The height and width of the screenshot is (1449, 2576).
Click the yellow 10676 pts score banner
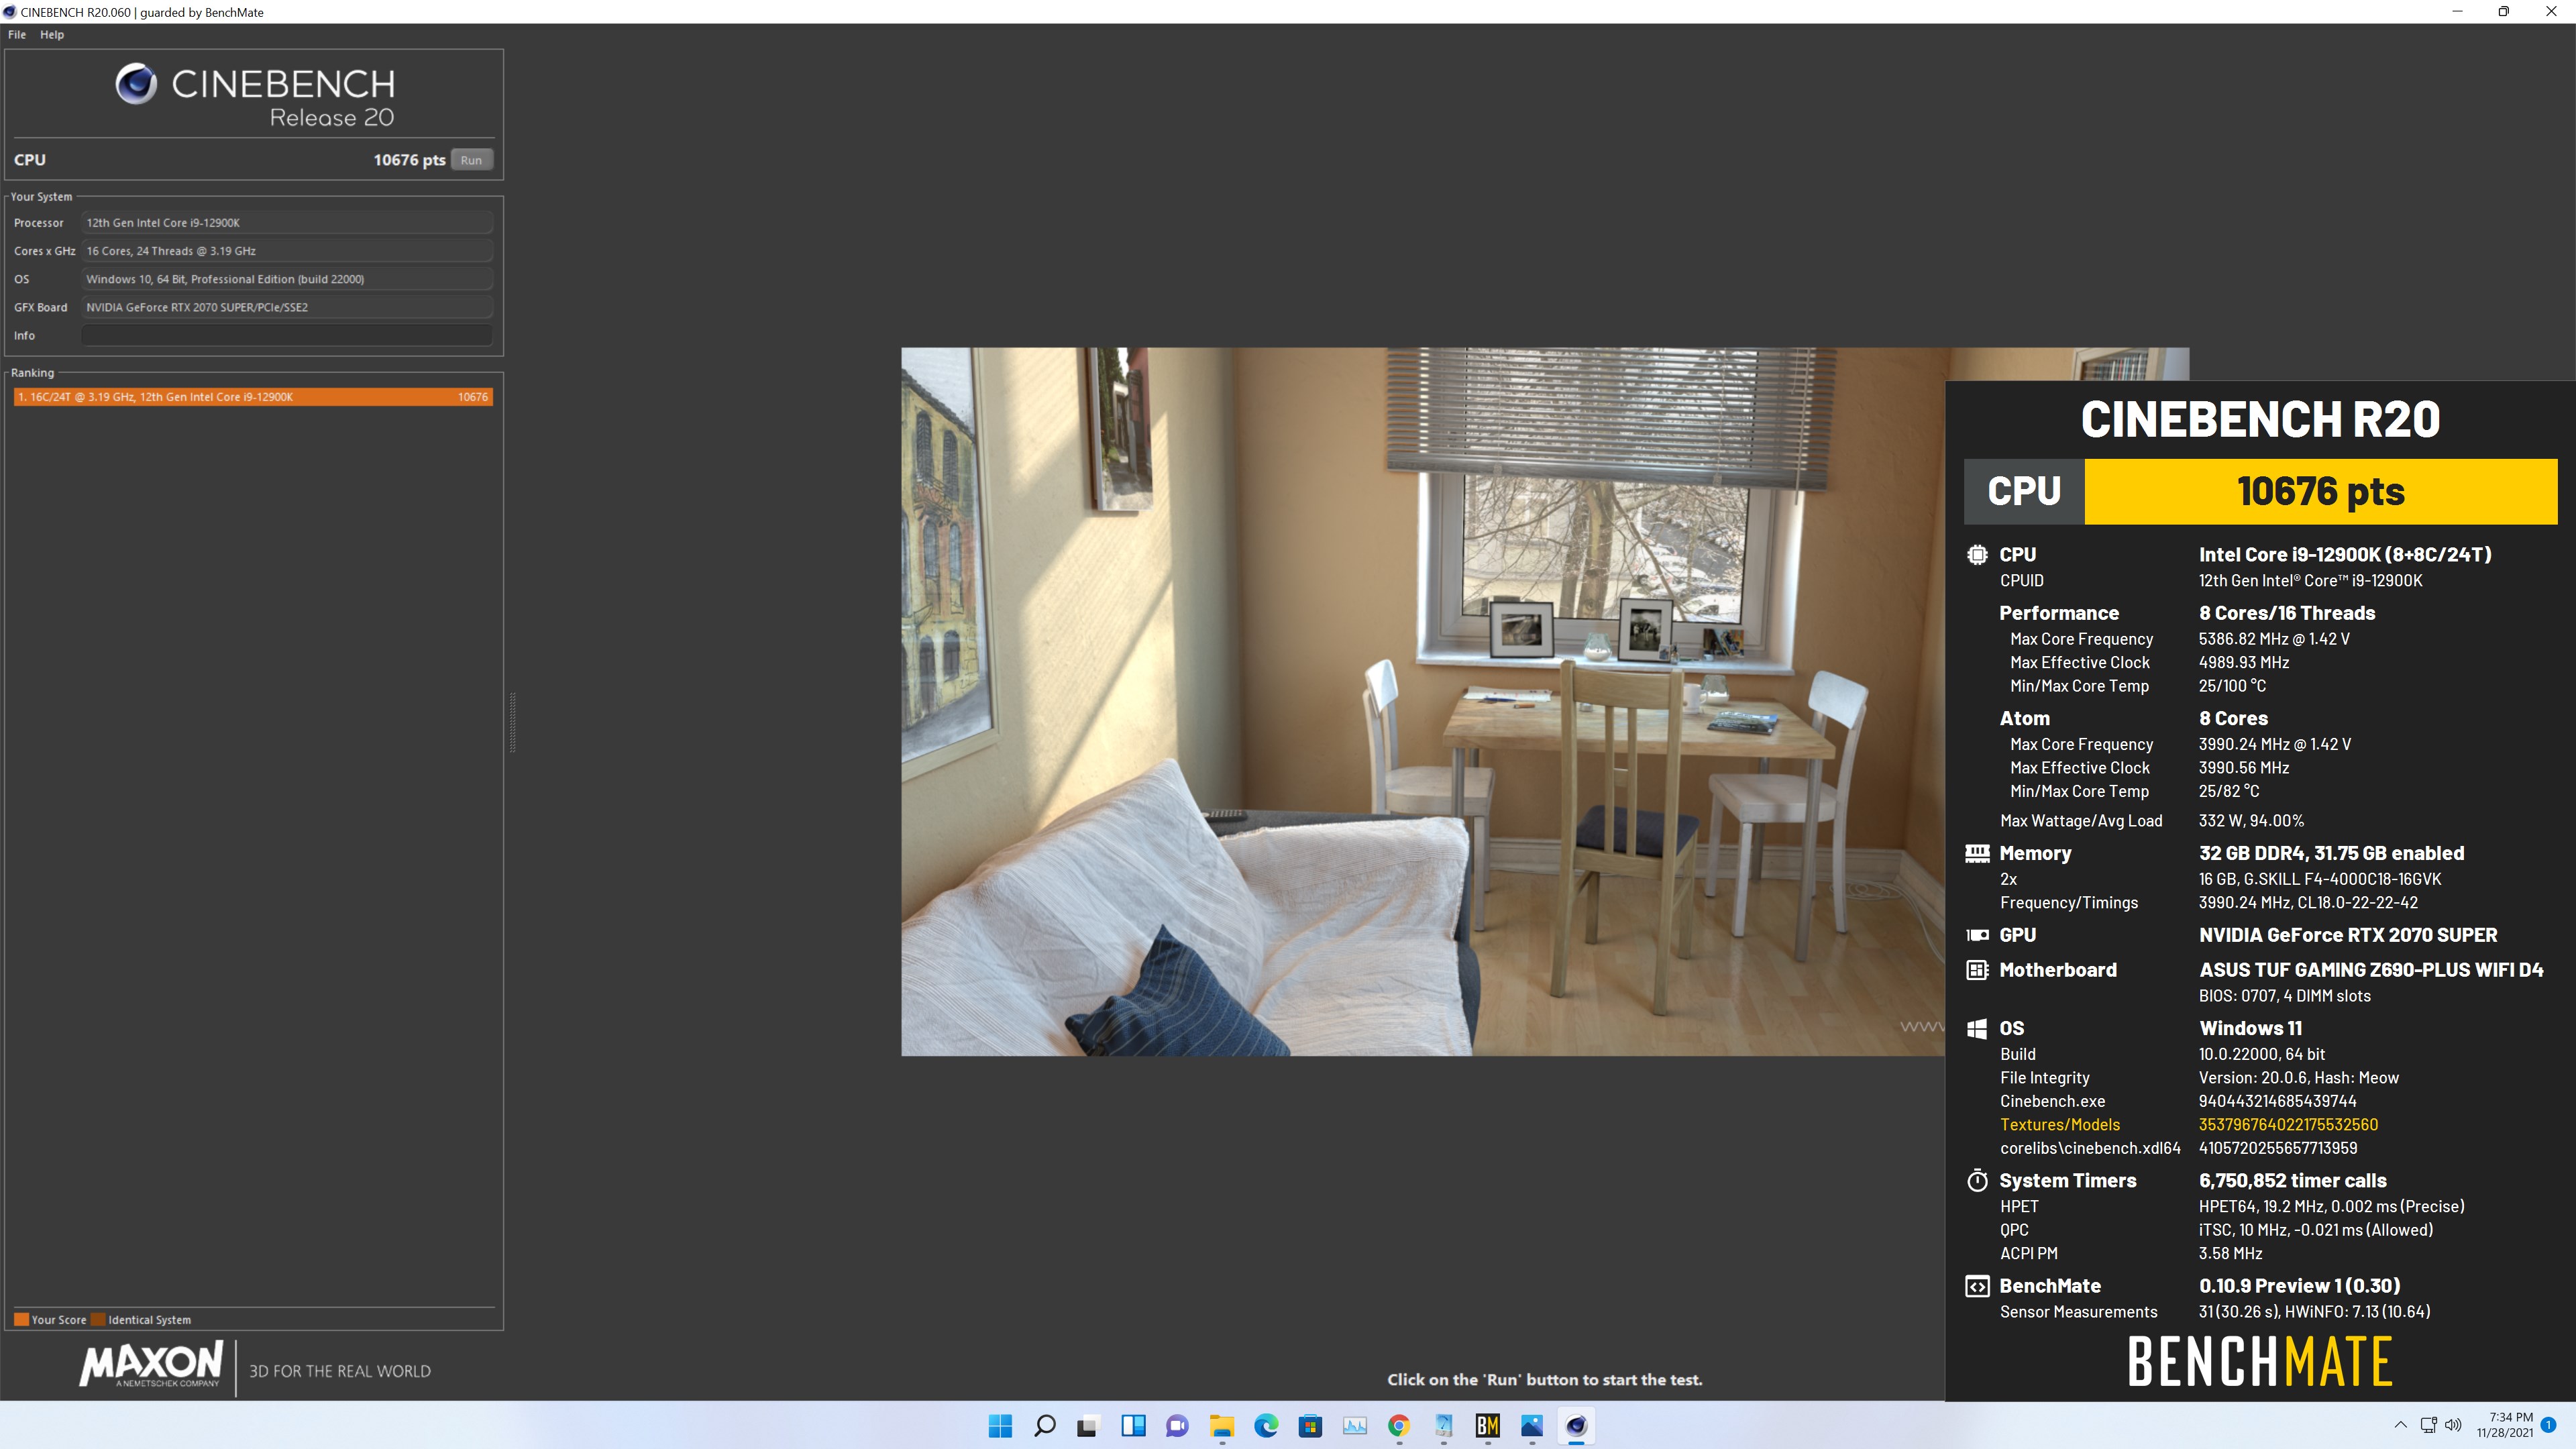[2320, 491]
